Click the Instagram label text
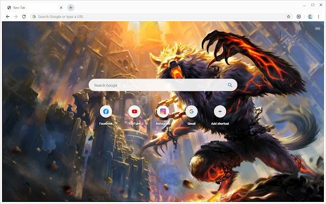Screen dimensions: 326x204 [163, 123]
